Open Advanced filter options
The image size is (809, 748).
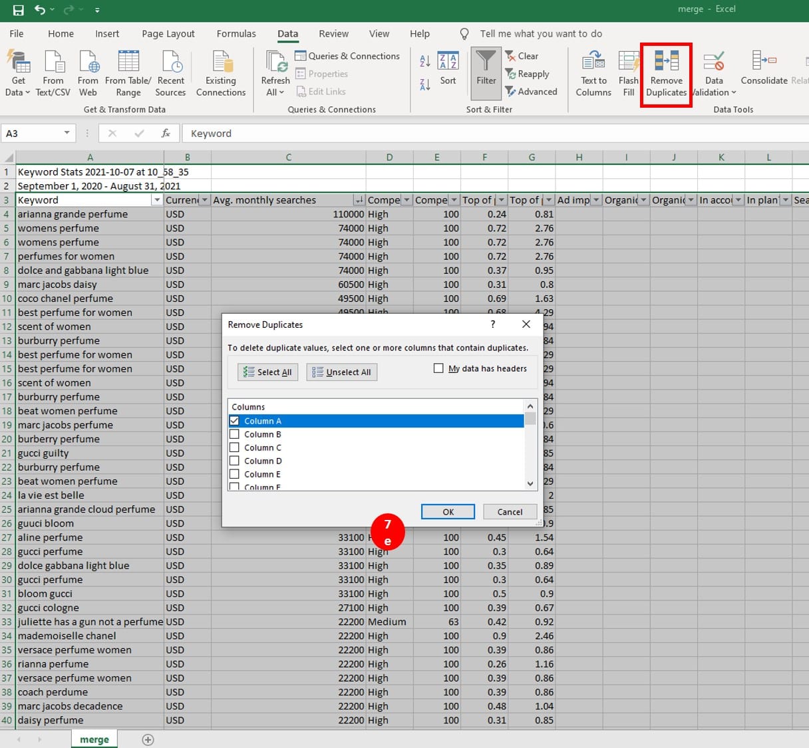tap(532, 92)
